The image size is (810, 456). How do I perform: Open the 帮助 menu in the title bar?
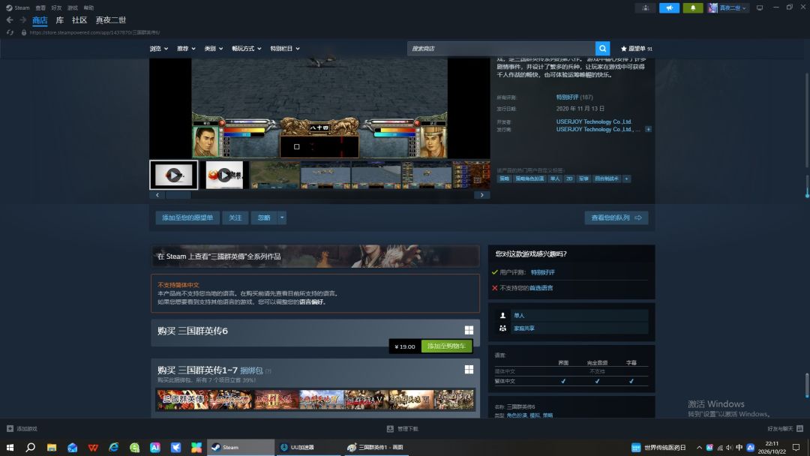[x=88, y=7]
